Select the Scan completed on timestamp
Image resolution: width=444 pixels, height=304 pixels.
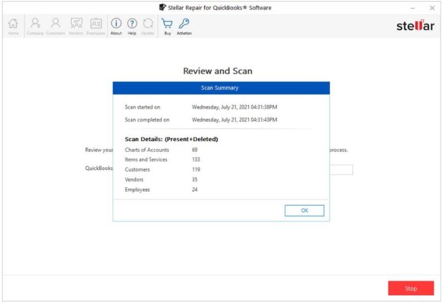tap(235, 120)
